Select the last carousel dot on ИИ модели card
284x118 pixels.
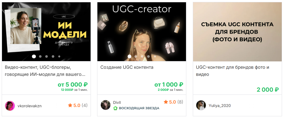[x=59, y=56]
